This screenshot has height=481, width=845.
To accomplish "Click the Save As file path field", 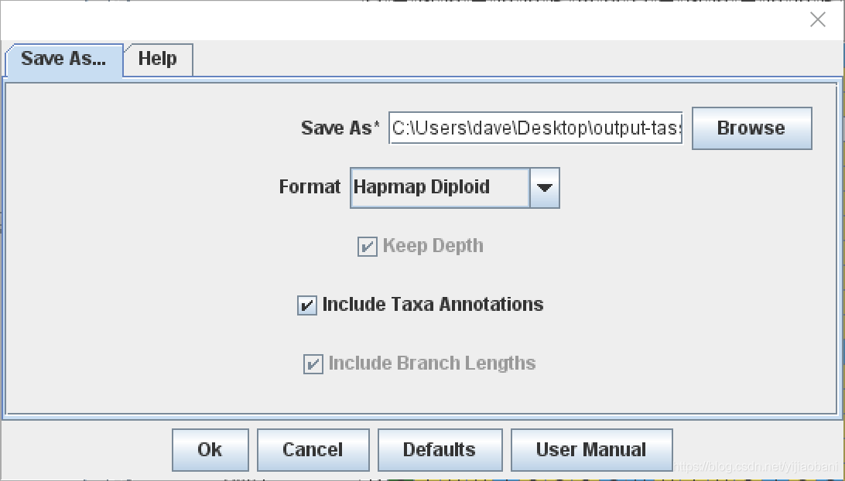I will click(x=535, y=128).
